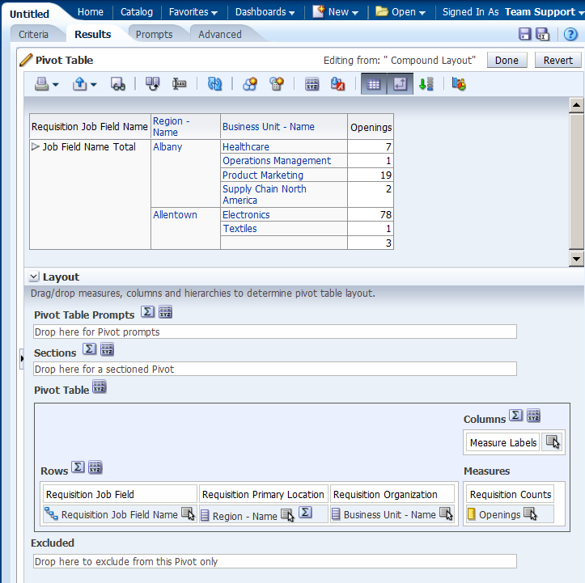The height and width of the screenshot is (583, 585).
Task: Switch to the Results tab
Action: (x=93, y=34)
